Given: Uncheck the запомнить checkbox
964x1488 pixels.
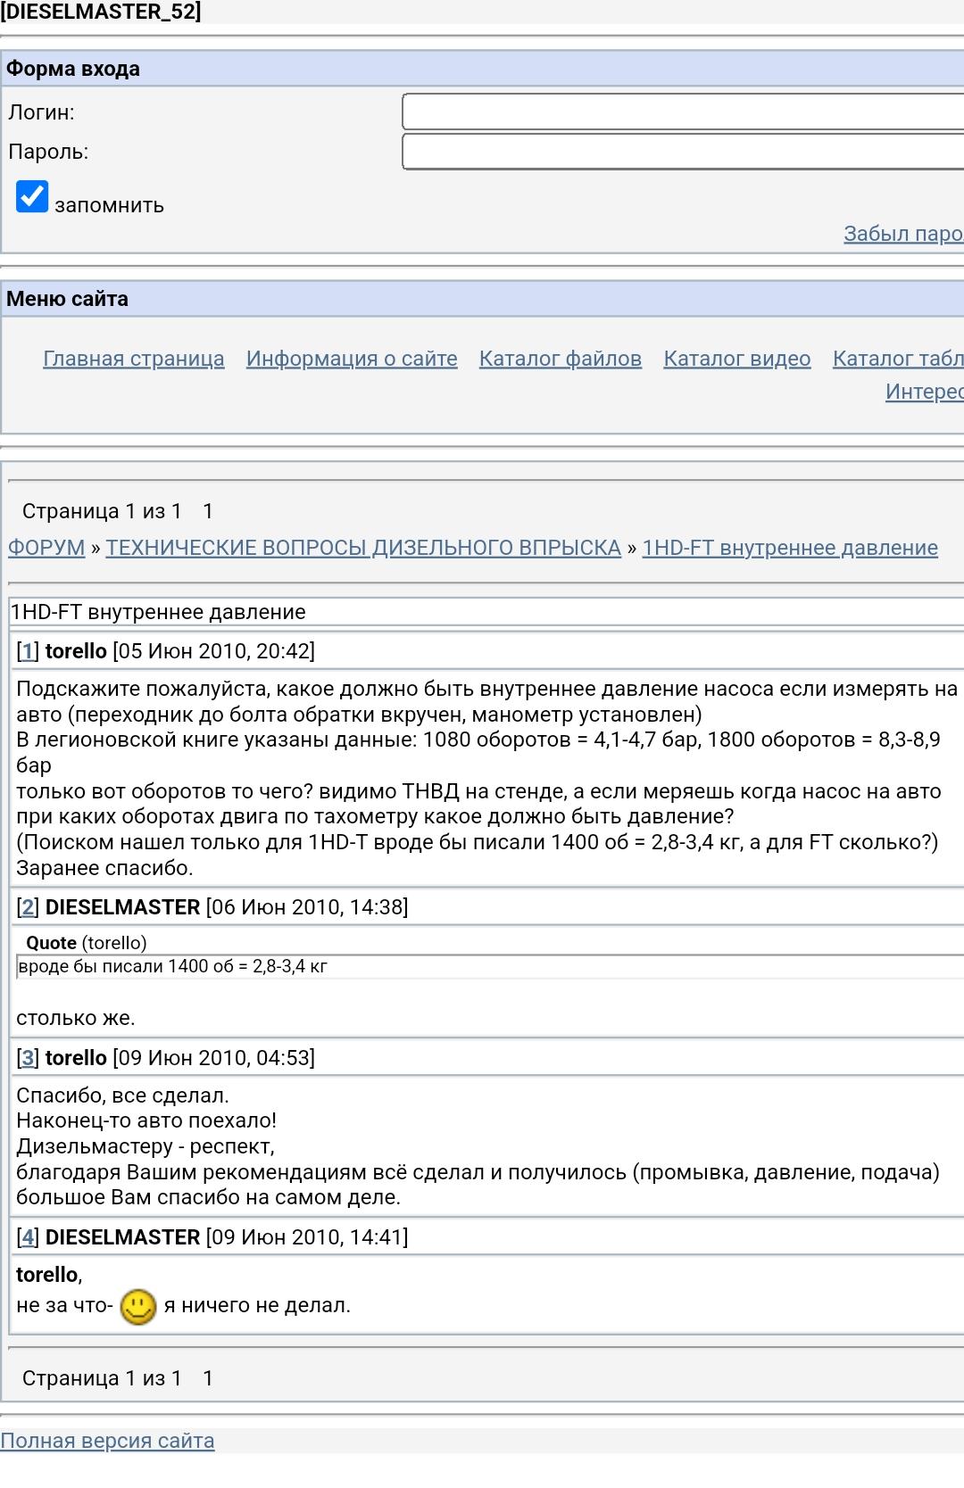Looking at the screenshot, I should coord(32,196).
